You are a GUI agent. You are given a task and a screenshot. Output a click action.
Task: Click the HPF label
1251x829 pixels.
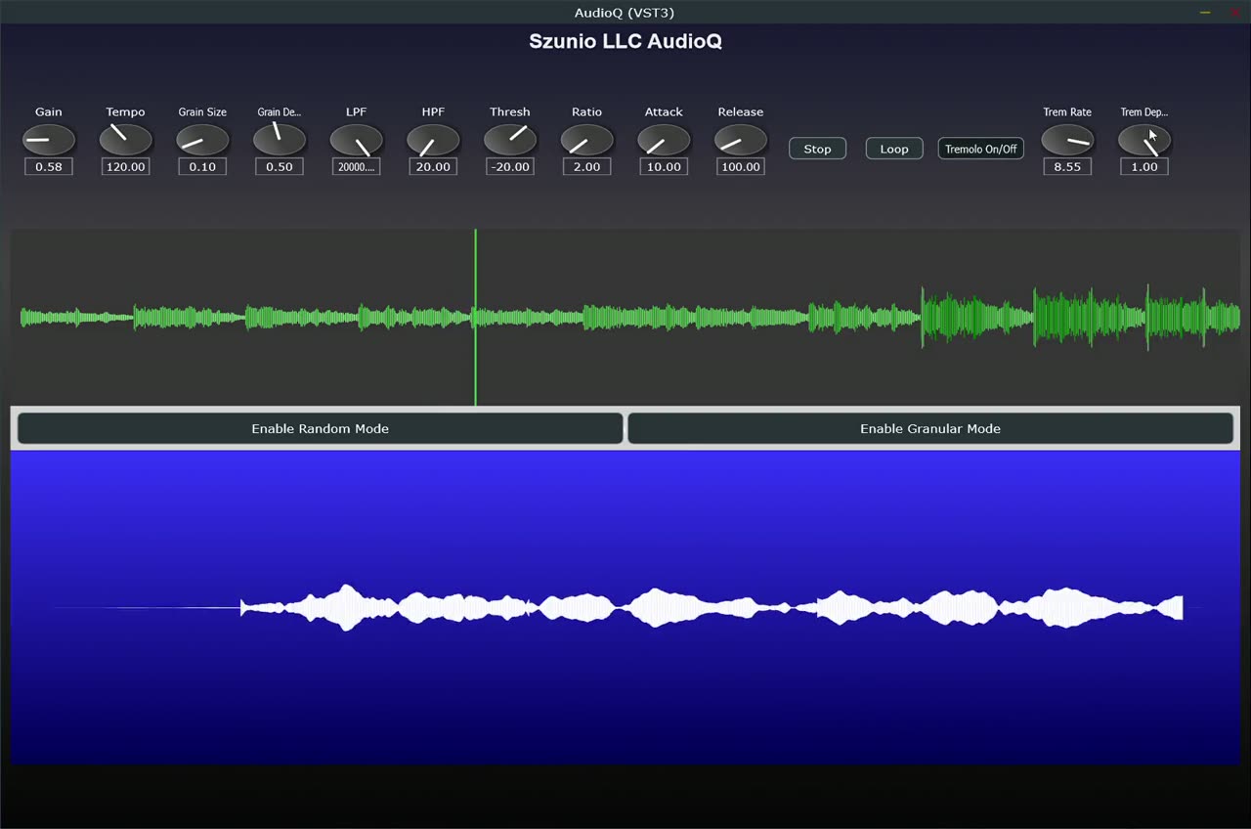coord(433,111)
